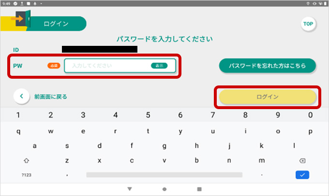Tap the Android back triangle button

point(130,189)
